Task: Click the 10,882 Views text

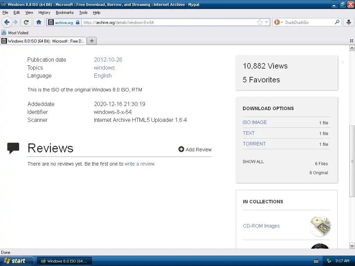Action: 265,66
